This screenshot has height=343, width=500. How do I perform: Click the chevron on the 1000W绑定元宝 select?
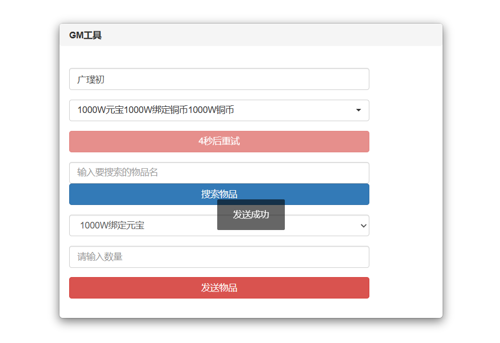click(x=363, y=225)
